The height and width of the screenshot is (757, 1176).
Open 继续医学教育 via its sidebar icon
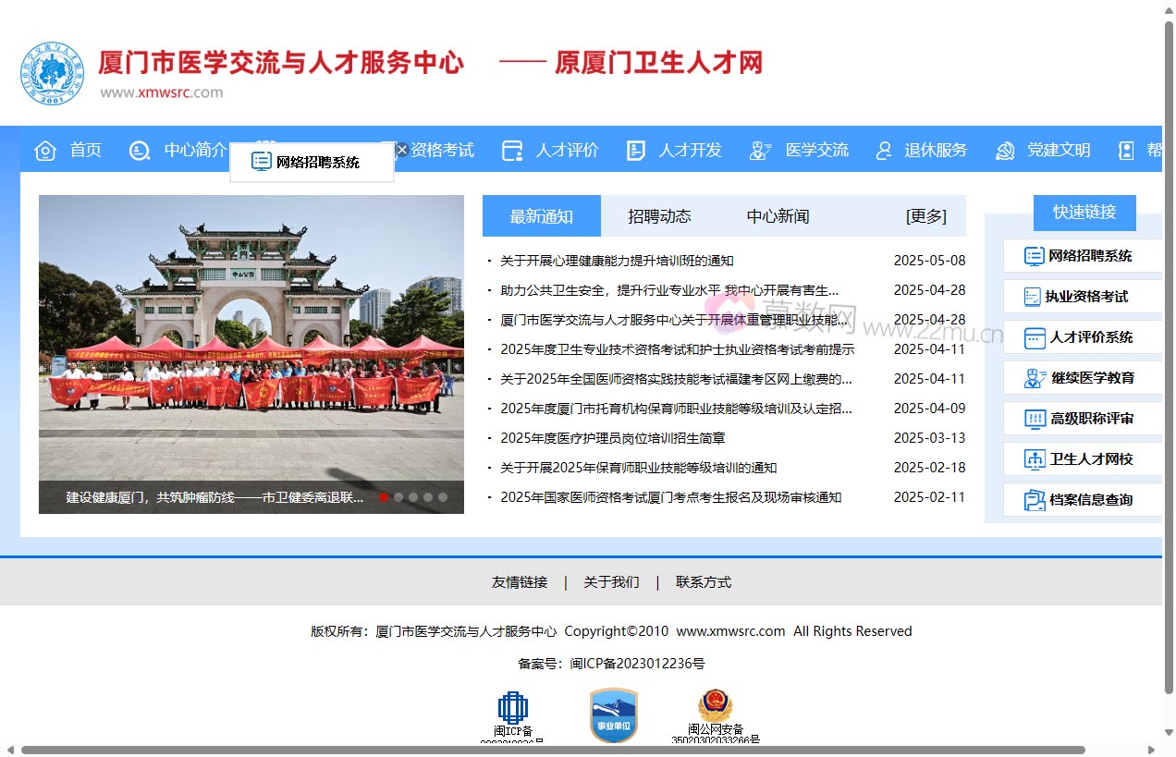1033,378
